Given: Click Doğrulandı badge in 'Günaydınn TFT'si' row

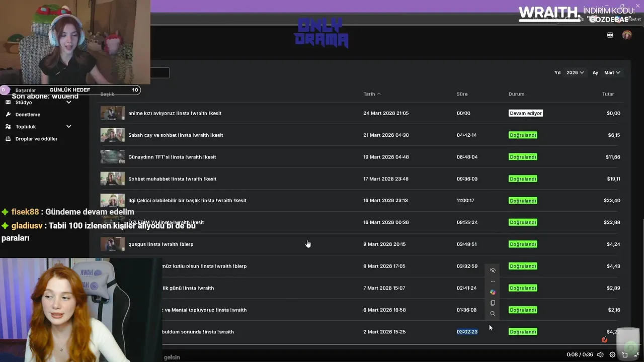Looking at the screenshot, I should [523, 157].
